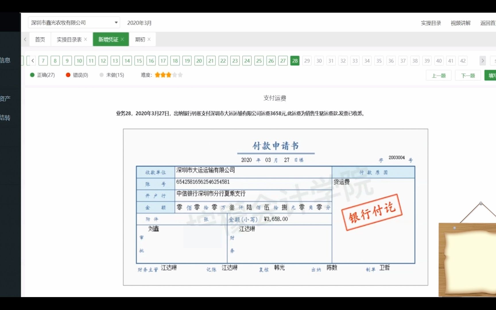
Task: Jump to question 26
Action: coord(271,61)
